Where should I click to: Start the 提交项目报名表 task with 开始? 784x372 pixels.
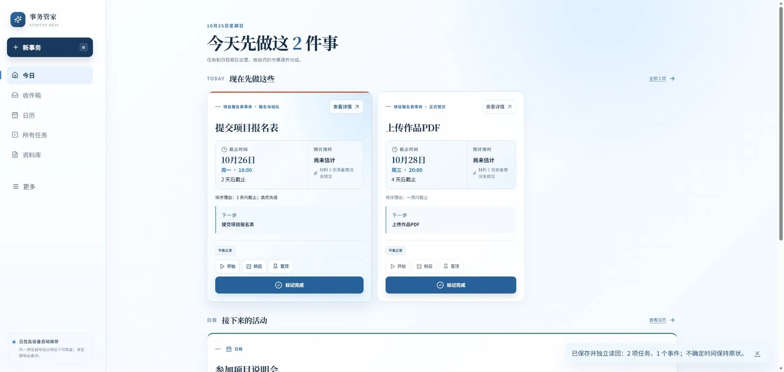coord(227,266)
